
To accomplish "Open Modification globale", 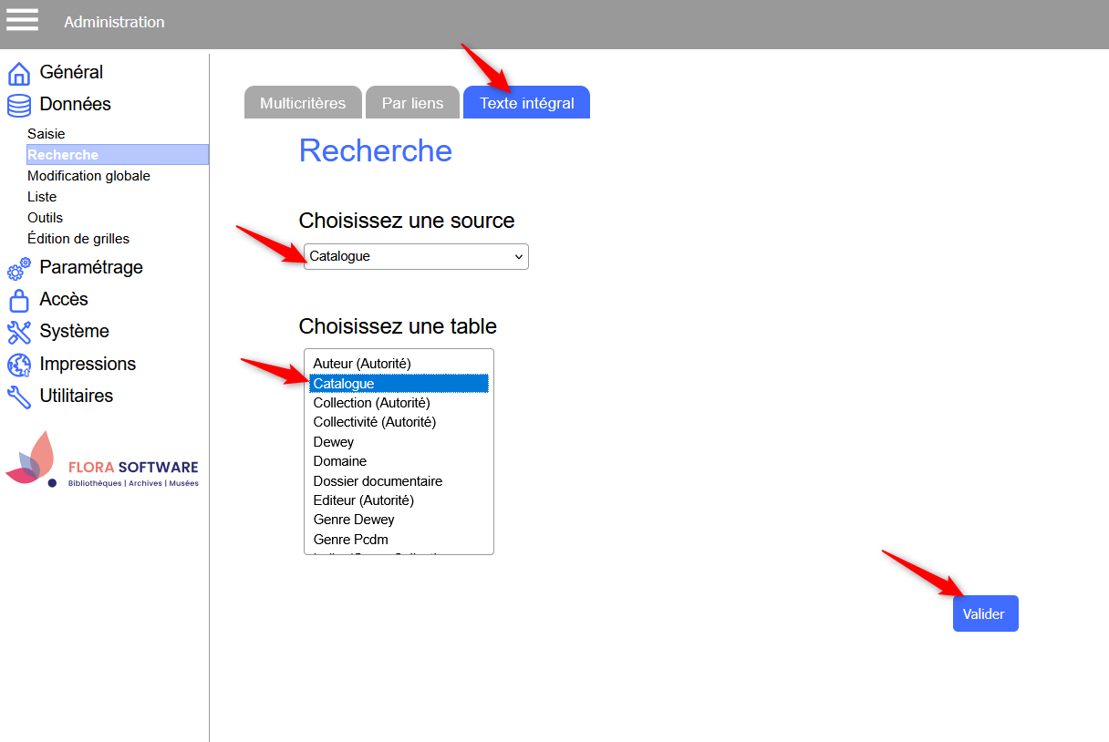I will tap(88, 176).
